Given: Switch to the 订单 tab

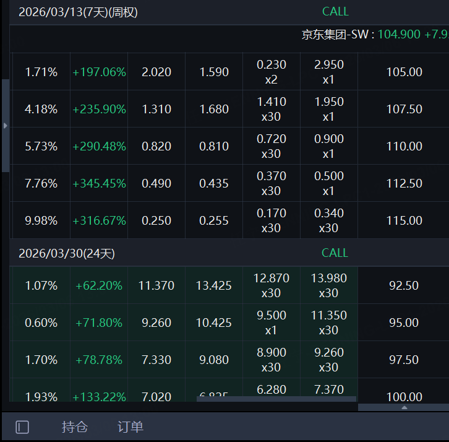Looking at the screenshot, I should pyautogui.click(x=130, y=427).
